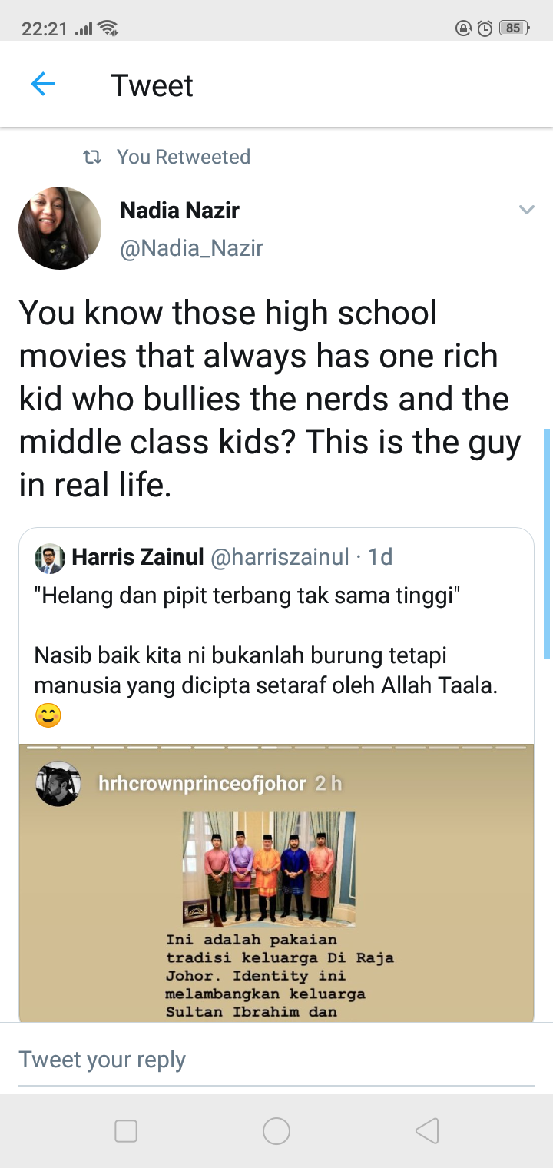Open Harris Zainul's small avatar
This screenshot has height=1168, width=553.
pos(50,558)
